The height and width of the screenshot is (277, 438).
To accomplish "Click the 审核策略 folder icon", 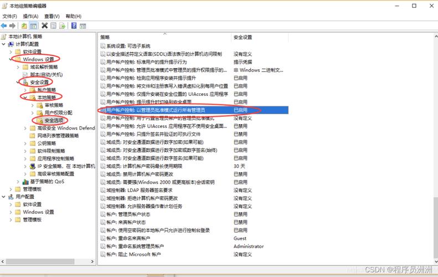I will point(40,105).
